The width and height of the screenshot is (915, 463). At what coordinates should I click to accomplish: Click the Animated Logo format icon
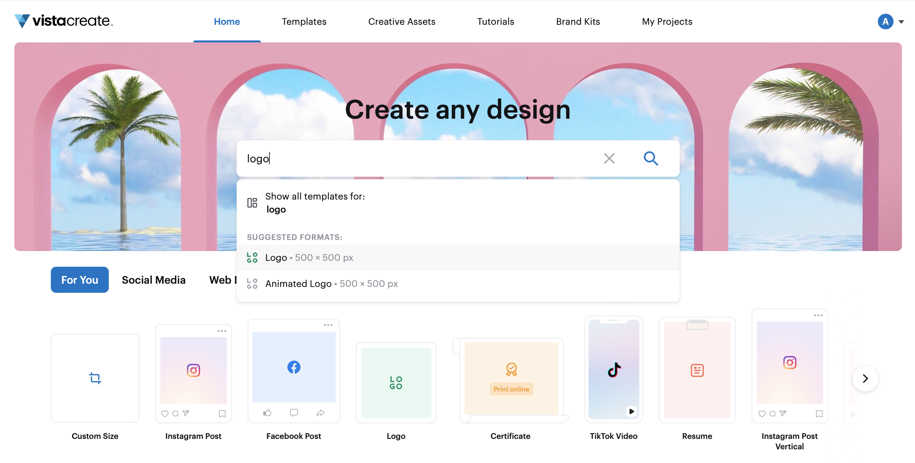coord(253,283)
